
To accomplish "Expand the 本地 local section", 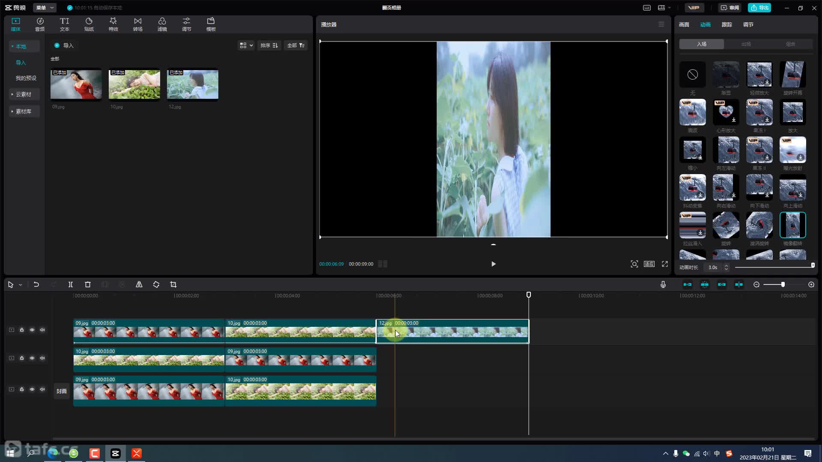I will coord(24,46).
